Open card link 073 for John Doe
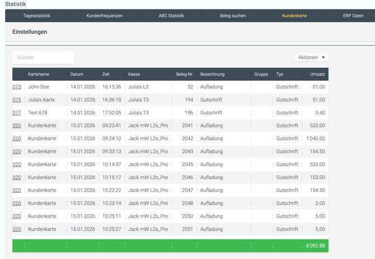 17,87
